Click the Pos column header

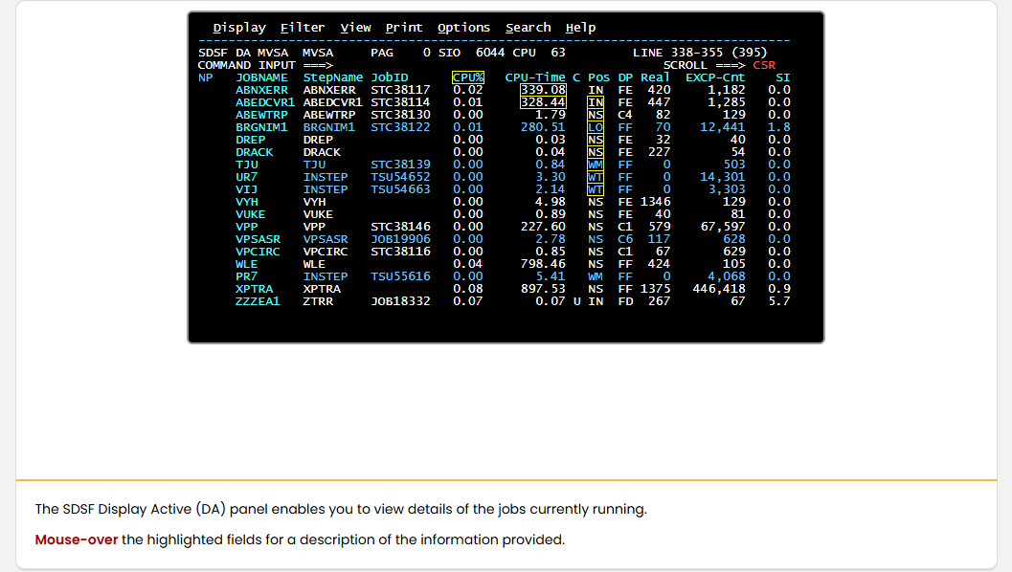pyautogui.click(x=598, y=77)
